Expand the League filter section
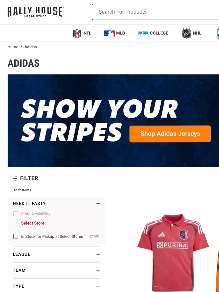219x292 pixels. pyautogui.click(x=98, y=254)
